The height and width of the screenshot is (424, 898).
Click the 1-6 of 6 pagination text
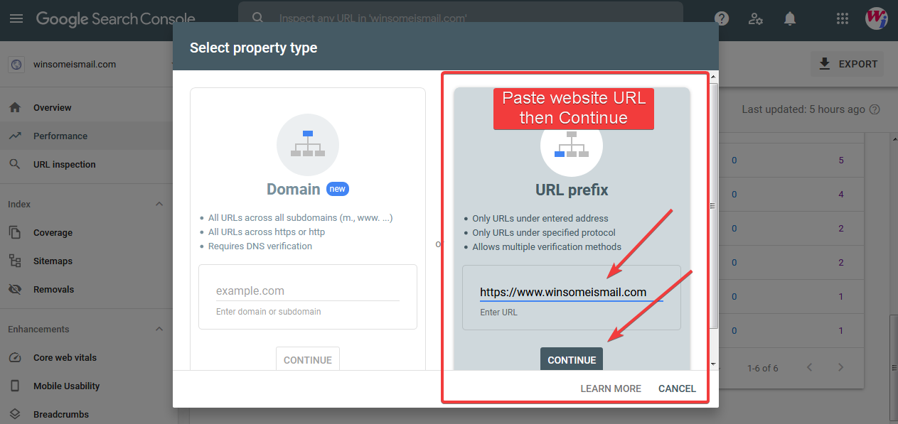(763, 368)
